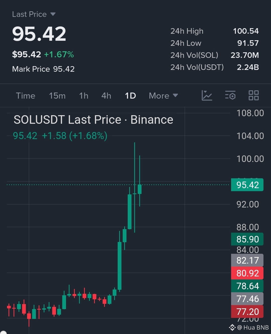Screen dimensions: 271x334
Task: Click the gray 77.46 price marker
Action: pos(247,299)
